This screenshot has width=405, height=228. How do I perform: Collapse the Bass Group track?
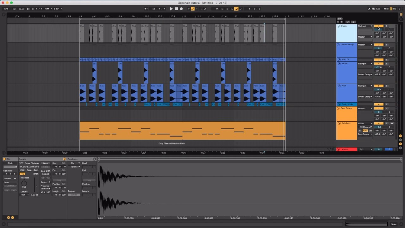point(338,108)
